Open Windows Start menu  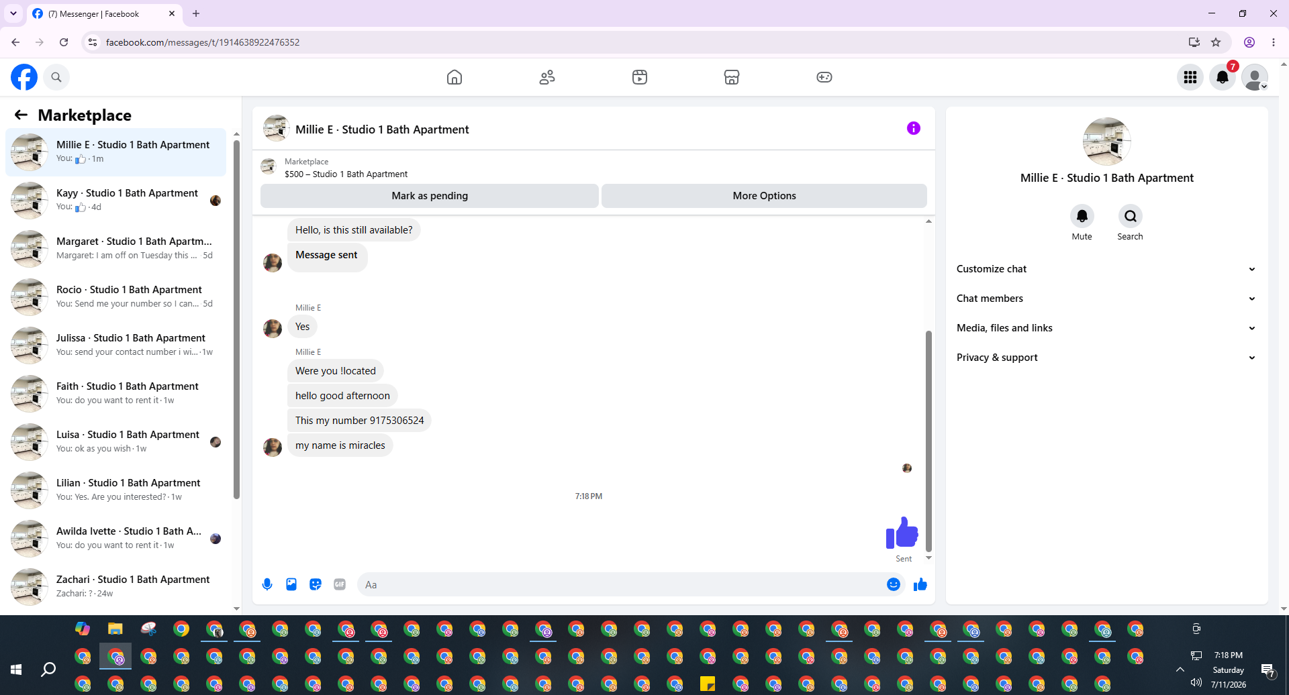point(16,669)
